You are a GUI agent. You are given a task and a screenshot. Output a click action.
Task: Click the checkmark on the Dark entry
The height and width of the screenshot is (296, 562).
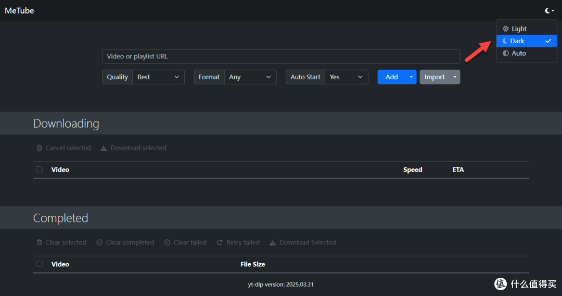[x=548, y=41]
